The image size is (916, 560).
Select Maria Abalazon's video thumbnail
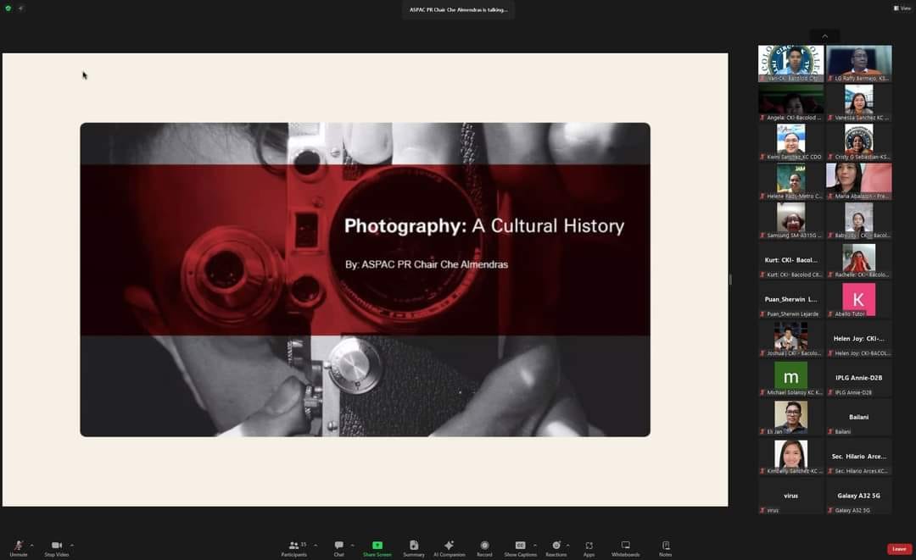click(x=858, y=180)
